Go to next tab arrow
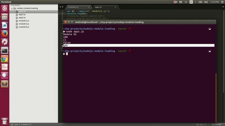Viewport: 225px width, 126px height. 63,7
